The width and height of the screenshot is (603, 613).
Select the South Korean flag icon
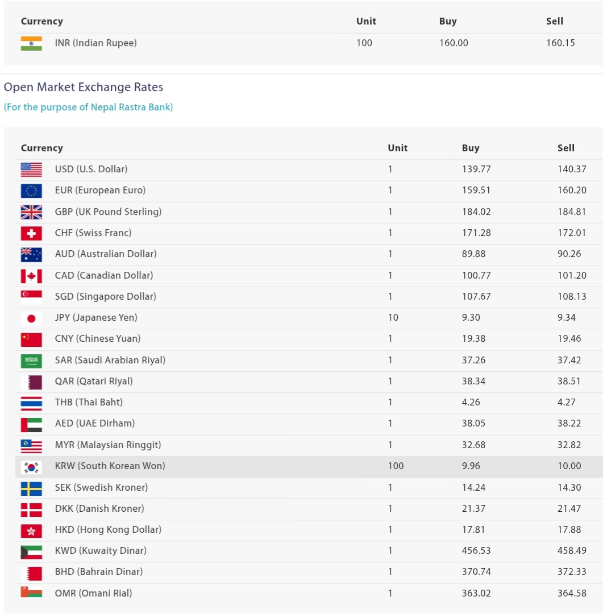(x=31, y=466)
